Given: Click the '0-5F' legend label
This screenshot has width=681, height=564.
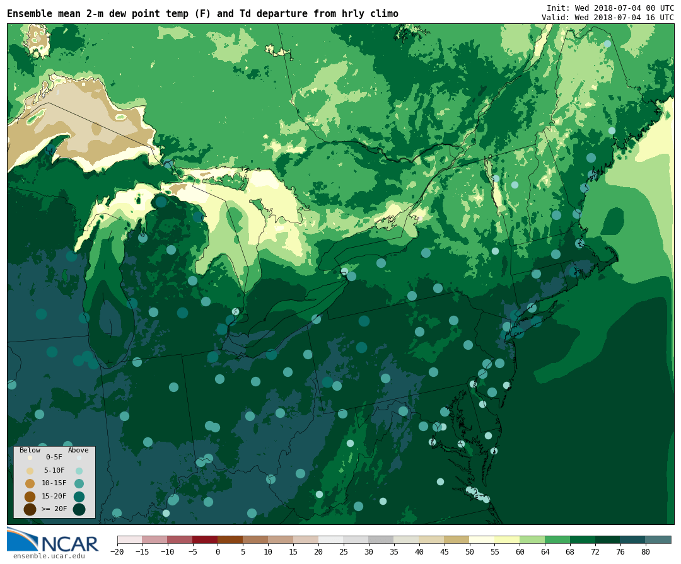Looking at the screenshot, I should [x=54, y=458].
